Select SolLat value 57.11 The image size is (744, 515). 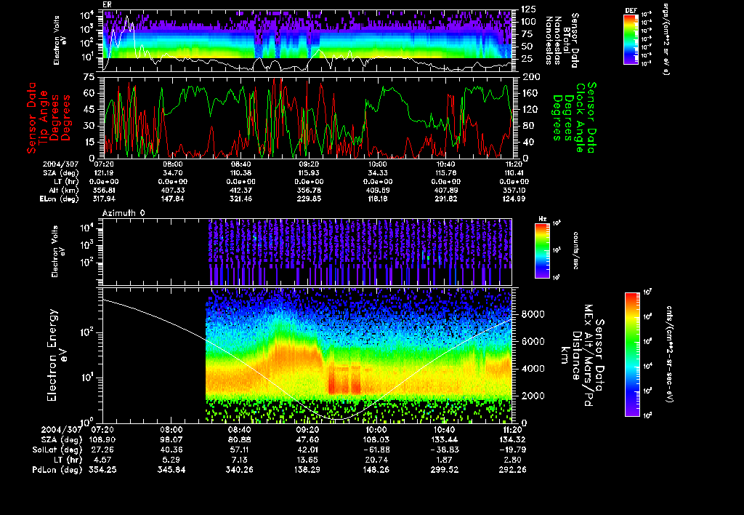240,450
